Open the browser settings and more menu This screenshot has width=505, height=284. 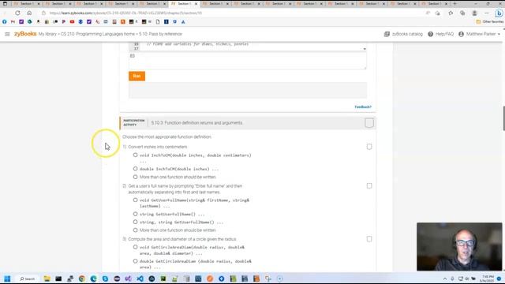(487, 13)
